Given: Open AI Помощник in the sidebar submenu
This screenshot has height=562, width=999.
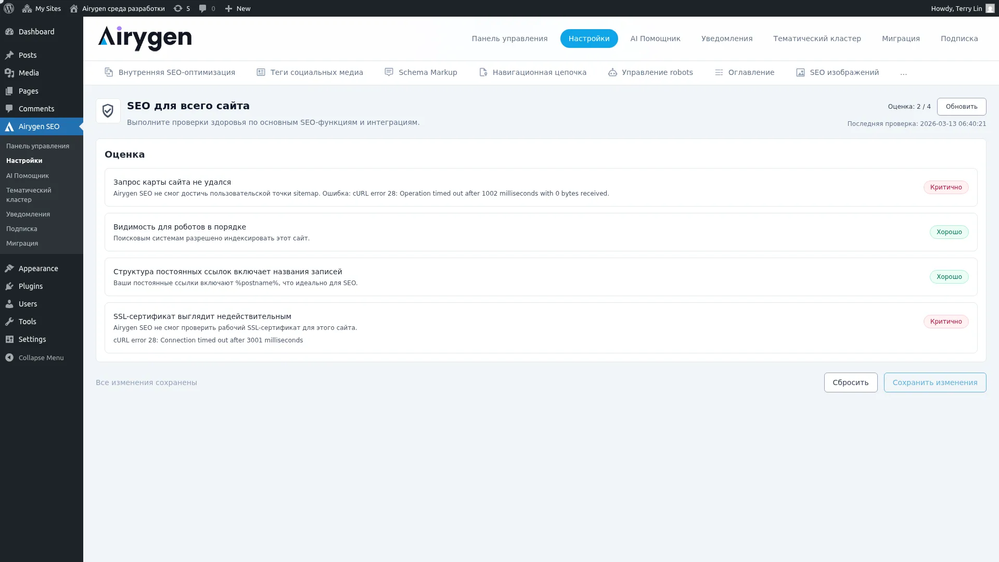Looking at the screenshot, I should click(28, 176).
